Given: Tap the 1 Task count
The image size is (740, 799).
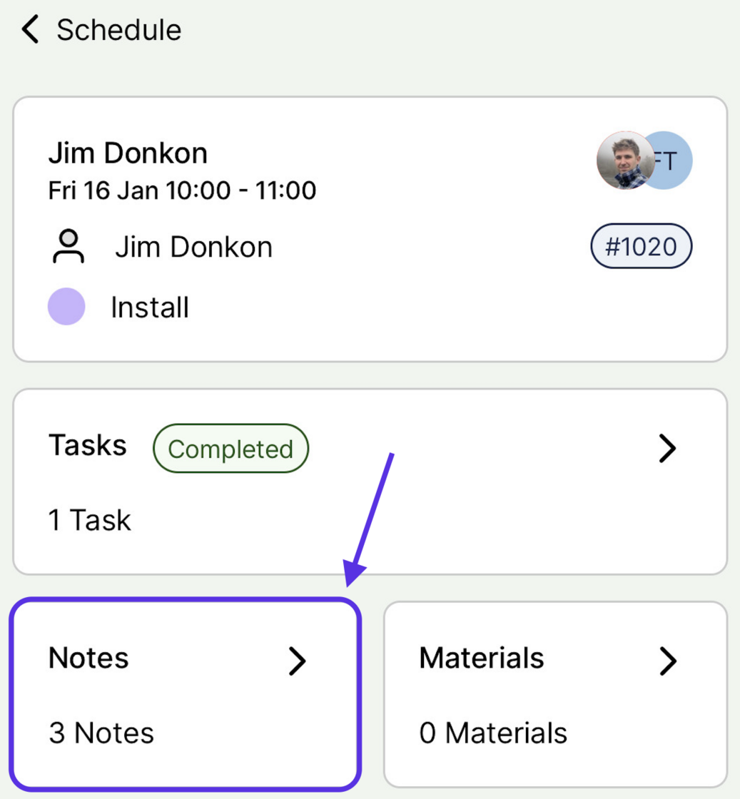Looking at the screenshot, I should point(90,520).
